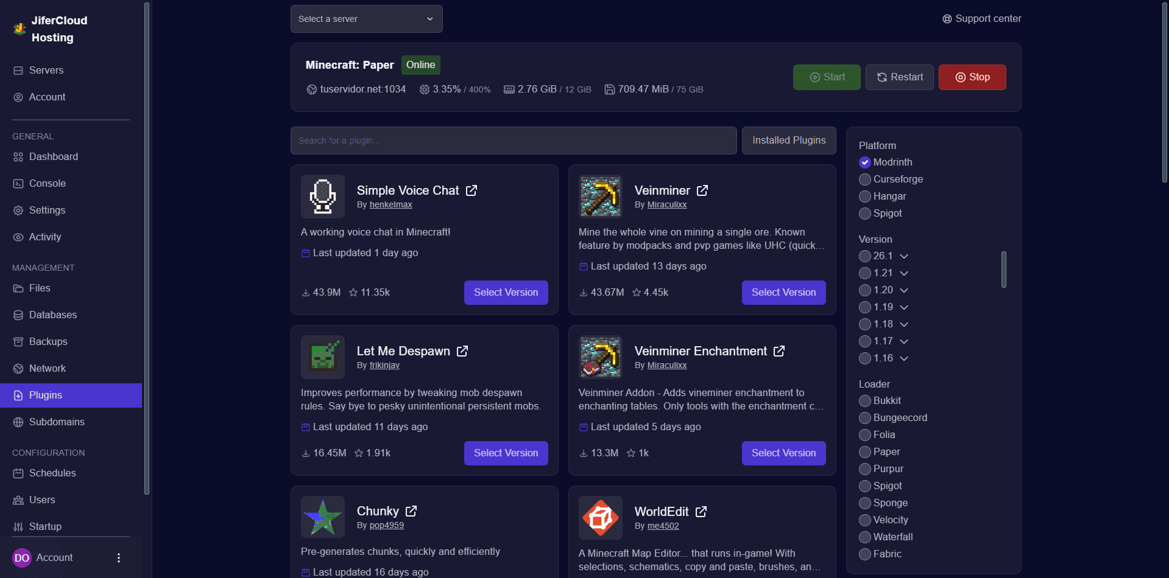
Task: Click the Veinminer pickaxe thumbnail
Action: 601,197
